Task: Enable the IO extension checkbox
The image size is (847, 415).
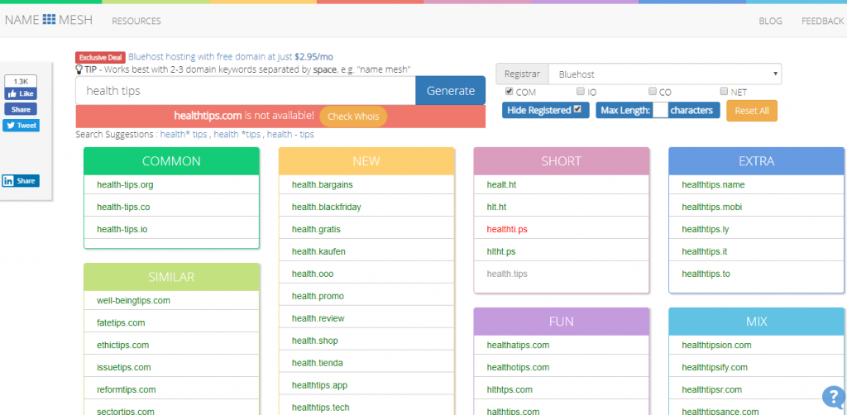Action: [x=580, y=91]
